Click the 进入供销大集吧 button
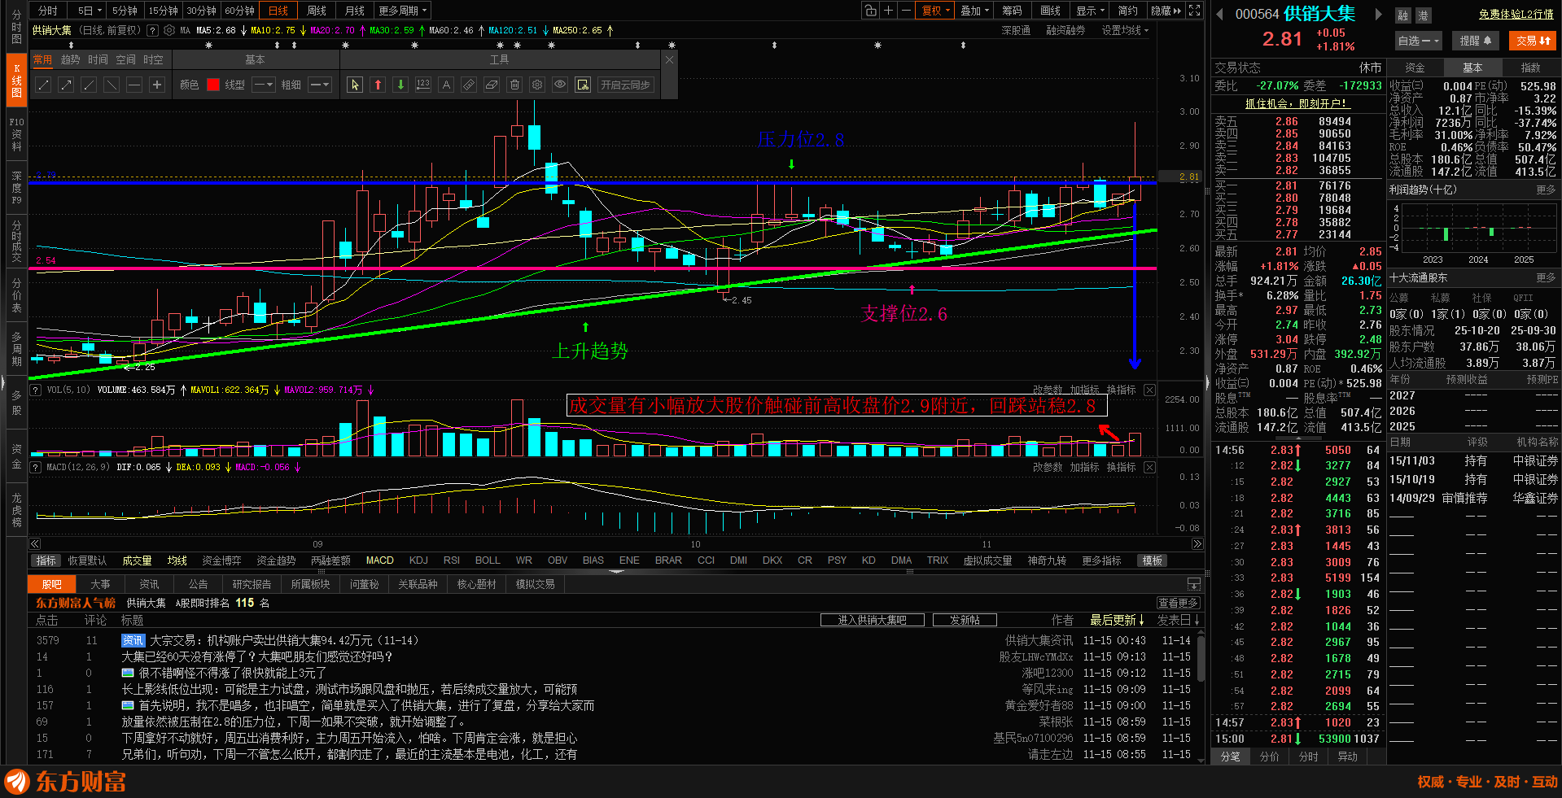 coord(872,620)
